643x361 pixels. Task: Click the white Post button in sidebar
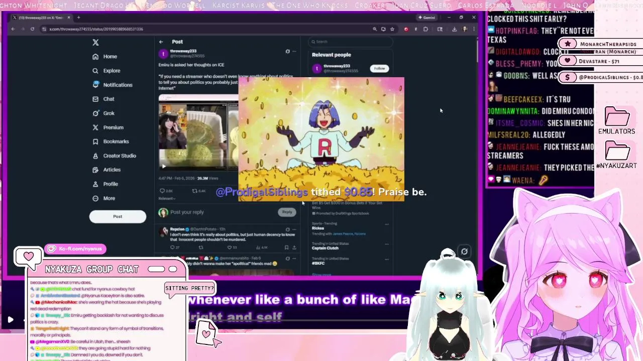click(x=118, y=216)
